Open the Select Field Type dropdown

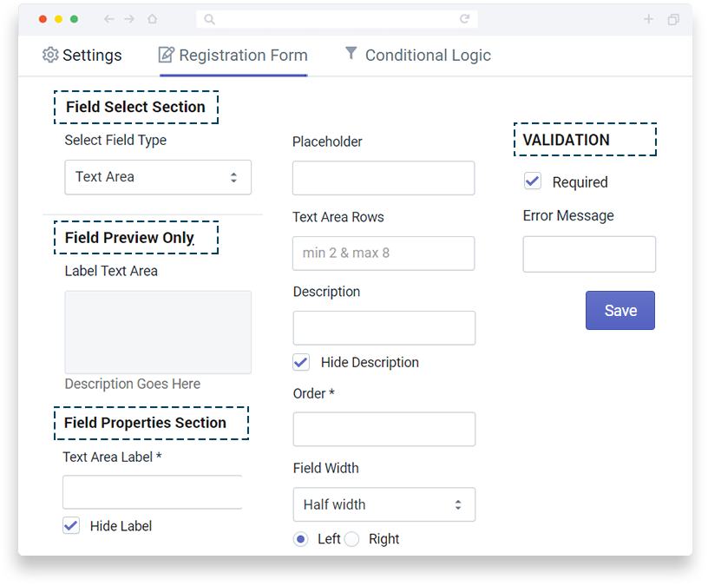(x=158, y=177)
